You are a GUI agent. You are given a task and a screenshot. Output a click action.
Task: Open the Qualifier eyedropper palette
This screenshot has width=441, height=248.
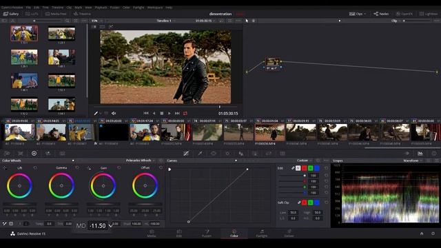coord(200,154)
